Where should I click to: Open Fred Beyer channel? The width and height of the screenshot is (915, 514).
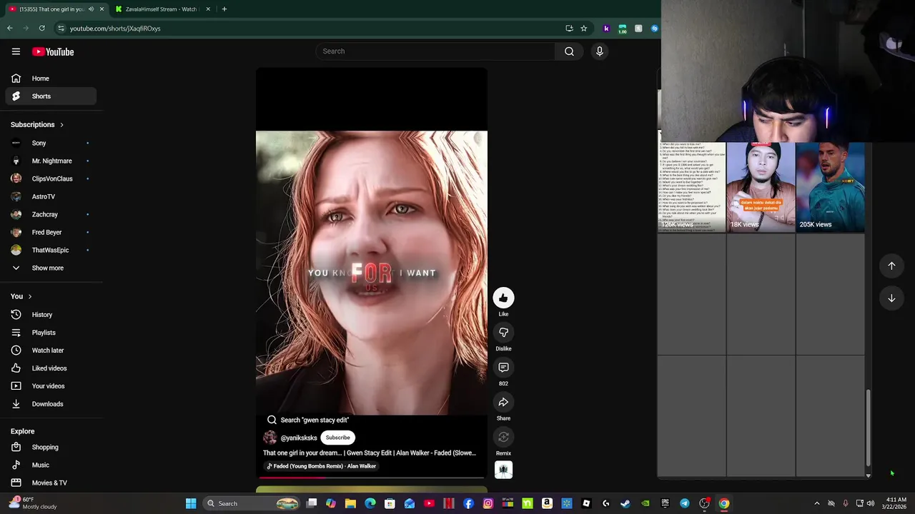[50, 232]
